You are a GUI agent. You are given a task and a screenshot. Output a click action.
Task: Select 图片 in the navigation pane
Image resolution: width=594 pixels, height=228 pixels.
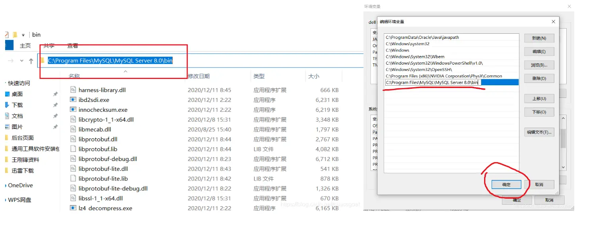click(17, 127)
